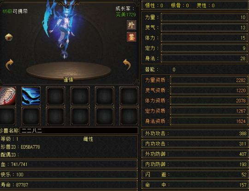Click the 外 appearance button

131,25
